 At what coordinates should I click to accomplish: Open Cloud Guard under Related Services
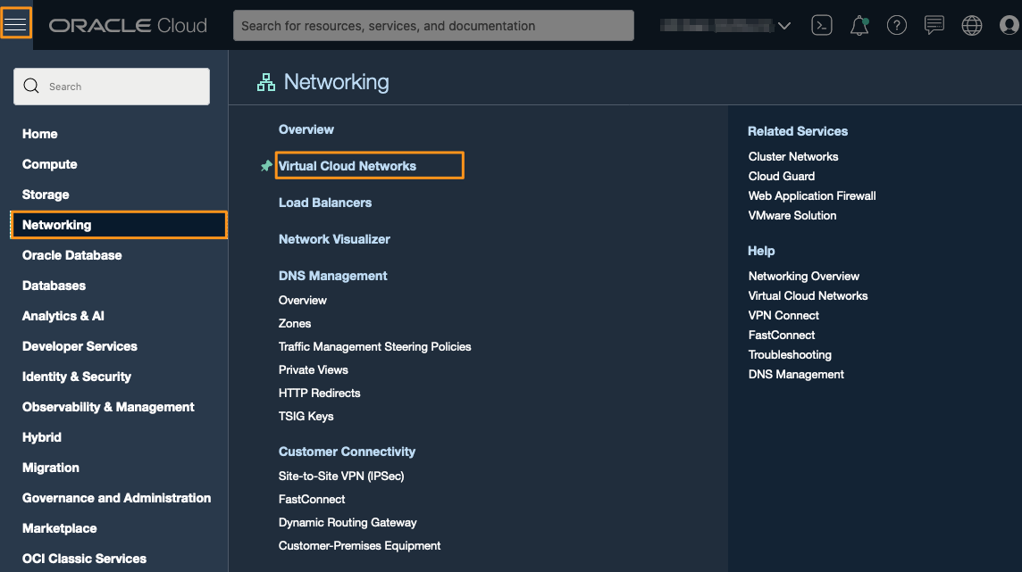pyautogui.click(x=781, y=176)
